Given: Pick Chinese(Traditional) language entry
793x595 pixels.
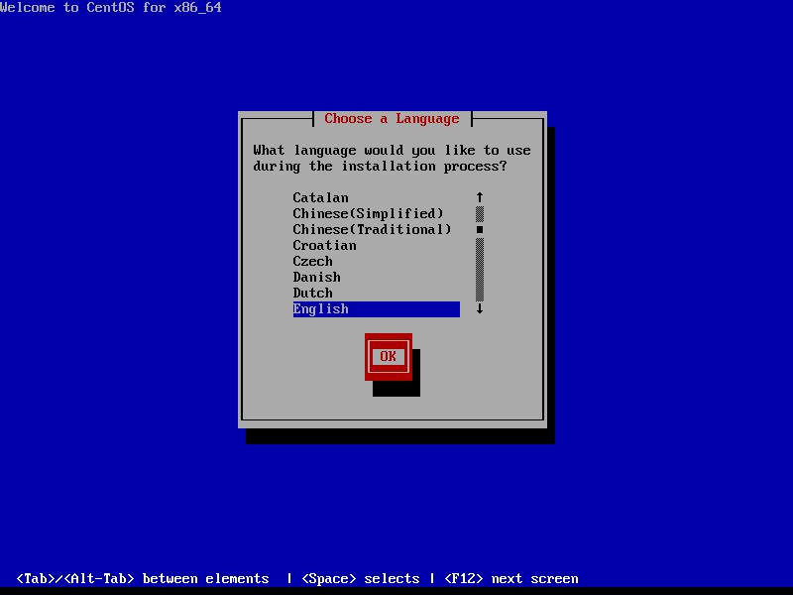Looking at the screenshot, I should coord(377,229).
